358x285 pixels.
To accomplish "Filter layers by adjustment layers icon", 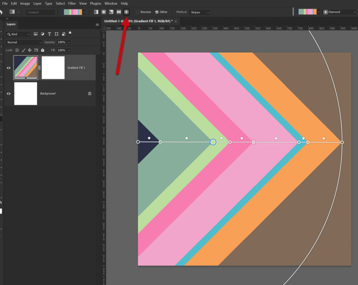I will pyautogui.click(x=43, y=34).
